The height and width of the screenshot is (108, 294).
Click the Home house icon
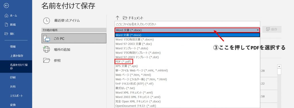[6, 15]
